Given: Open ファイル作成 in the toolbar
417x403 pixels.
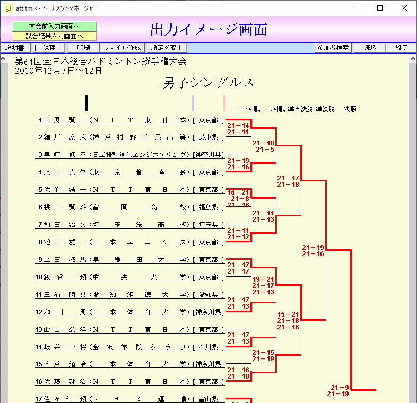Looking at the screenshot, I should pyautogui.click(x=122, y=48).
